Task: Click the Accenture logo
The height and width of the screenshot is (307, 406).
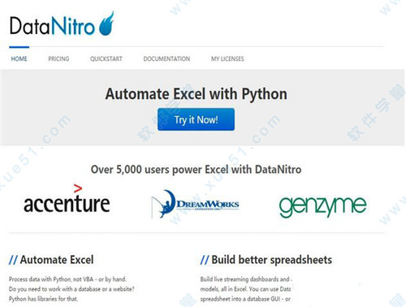Action: [x=67, y=199]
